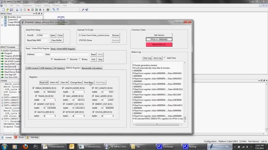The width and height of the screenshot is (268, 150).
Task: Click Cut scissors icon in iMPACT toolbar
Action: [x=17, y=10]
